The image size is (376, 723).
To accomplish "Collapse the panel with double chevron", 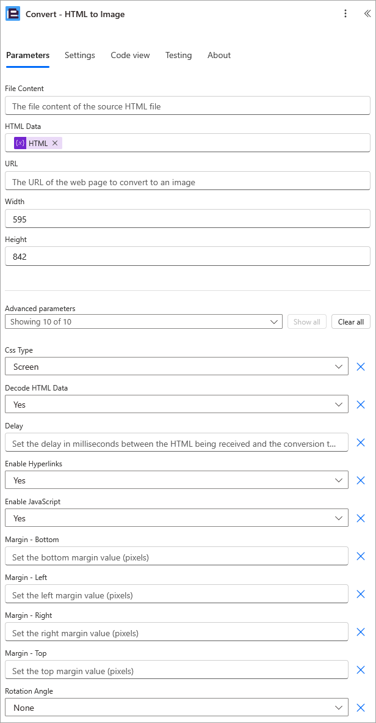I will pyautogui.click(x=367, y=14).
